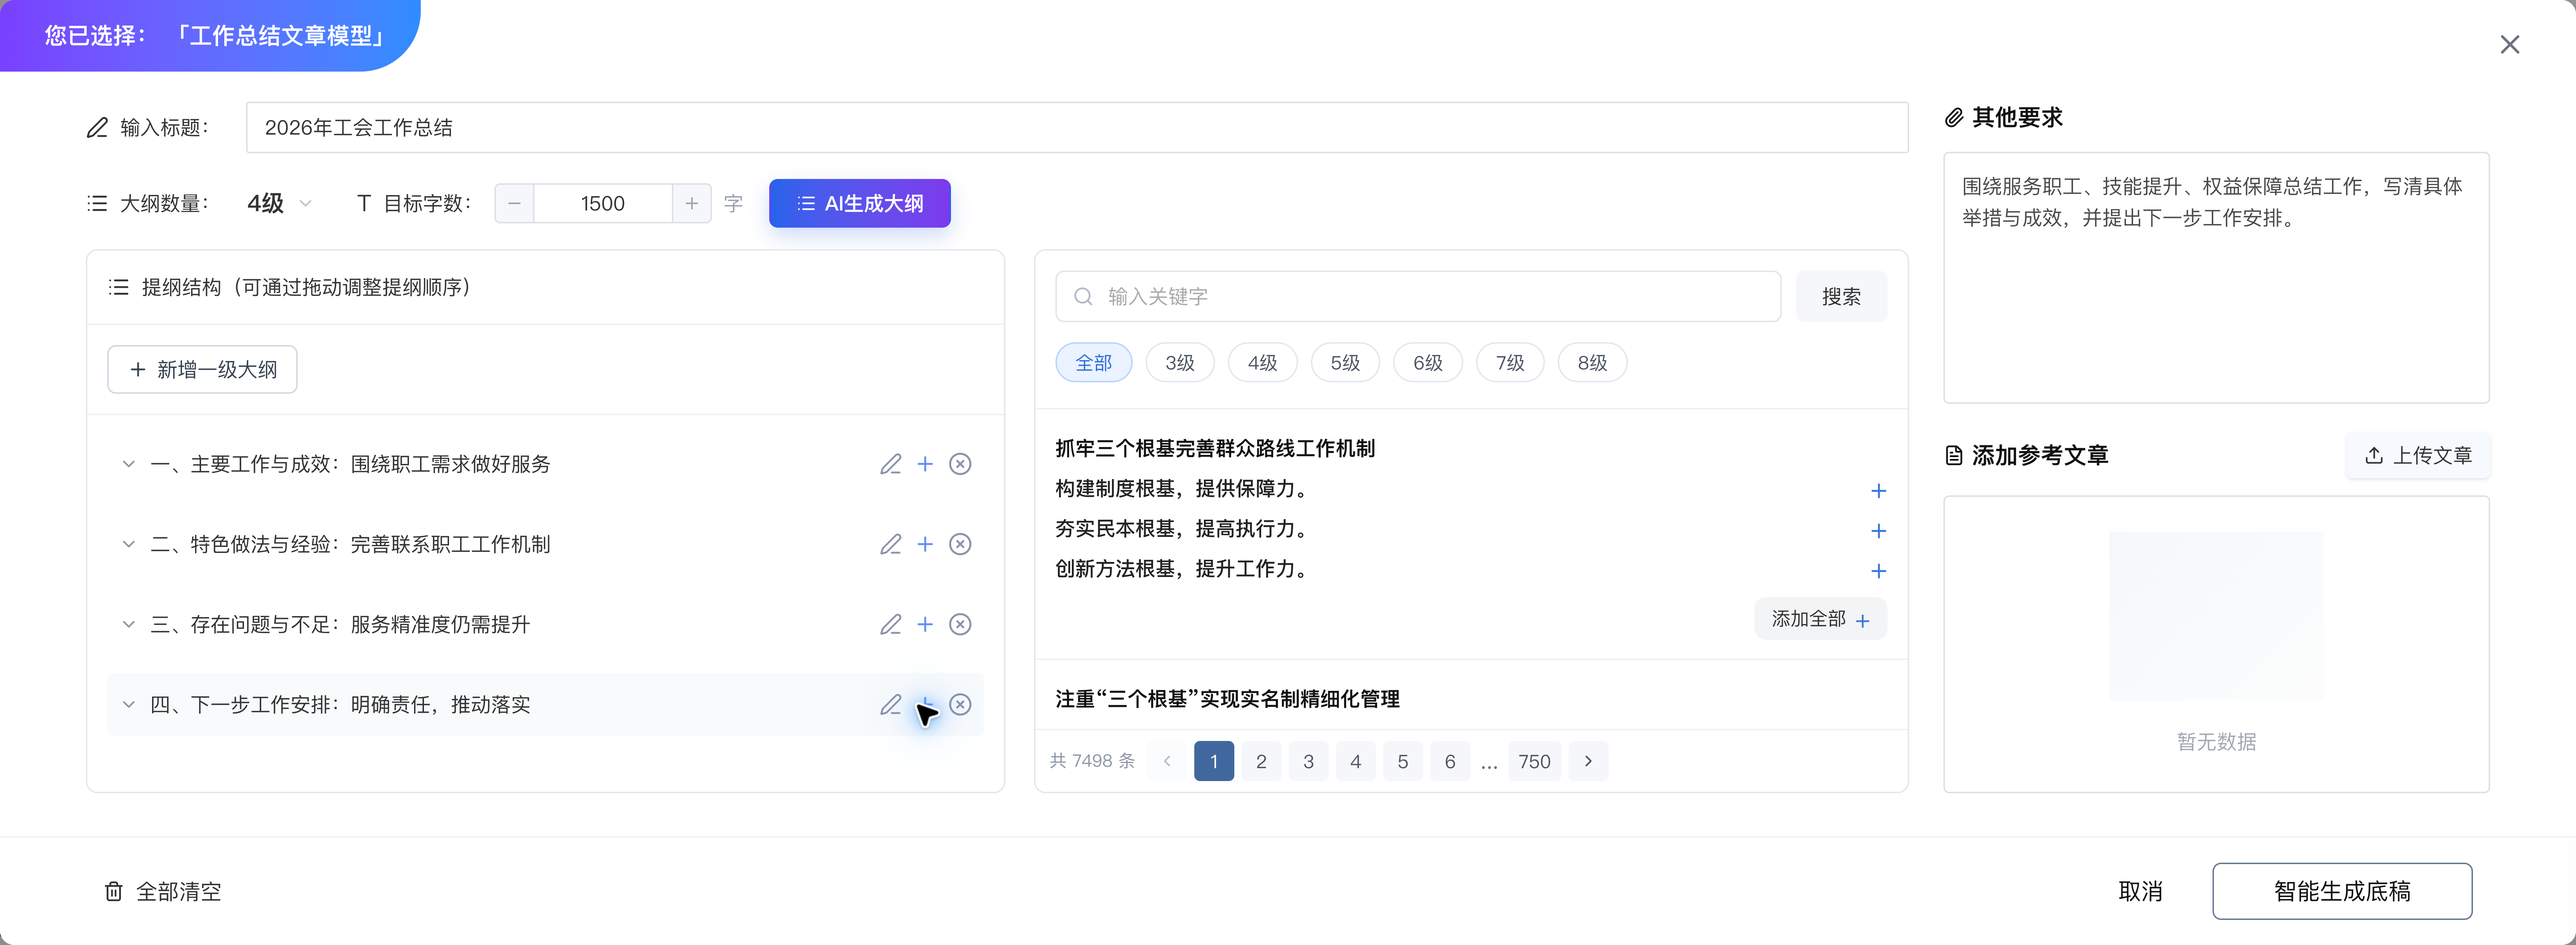
Task: Delete outline item 三、存在问题与不足
Action: 960,624
